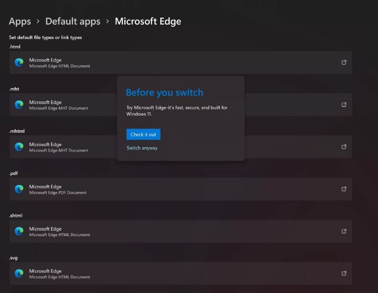Open external link icon for .mht
The height and width of the screenshot is (293, 378).
(x=344, y=104)
